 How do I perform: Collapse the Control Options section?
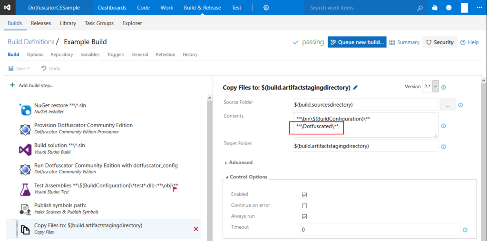[246, 177]
